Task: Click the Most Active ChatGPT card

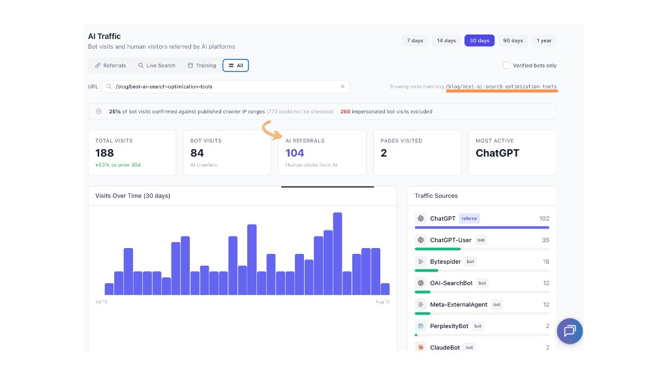Action: click(513, 152)
